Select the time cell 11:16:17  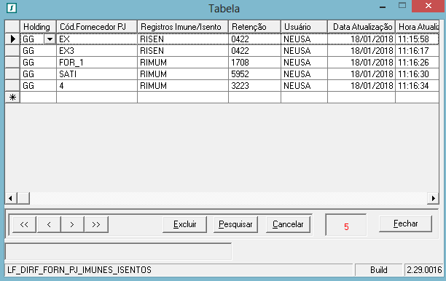[418, 50]
